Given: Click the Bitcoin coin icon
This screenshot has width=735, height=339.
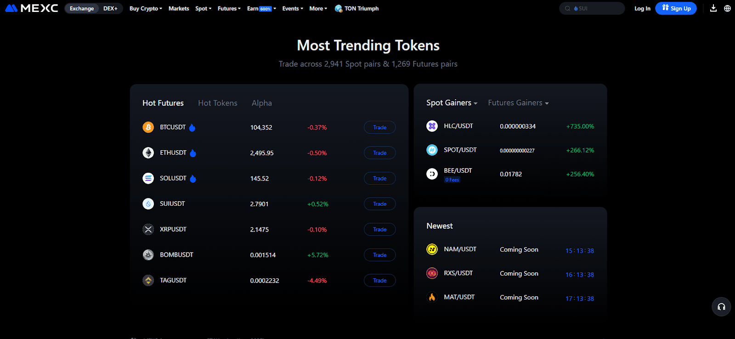Looking at the screenshot, I should pyautogui.click(x=148, y=127).
